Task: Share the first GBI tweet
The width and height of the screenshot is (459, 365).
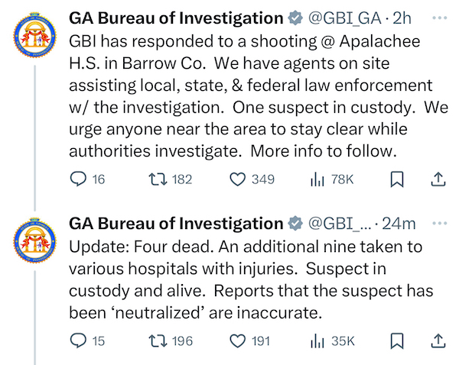Action: (x=438, y=179)
